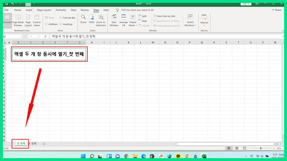This screenshot has width=287, height=161.
Task: Click the Excel icon on the taskbar
Action: click(204, 156)
